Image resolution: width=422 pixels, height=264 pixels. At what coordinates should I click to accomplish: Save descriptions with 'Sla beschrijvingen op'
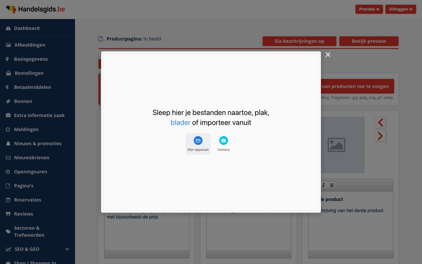tap(300, 41)
